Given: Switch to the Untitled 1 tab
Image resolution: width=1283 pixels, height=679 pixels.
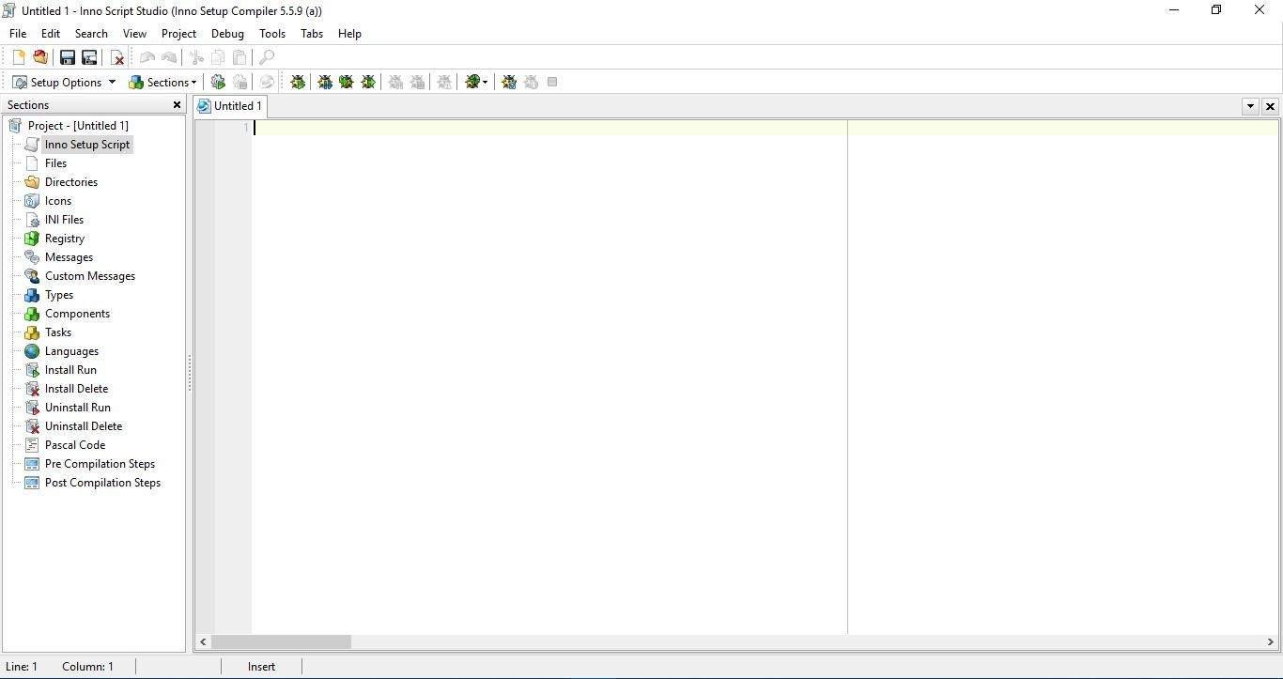Looking at the screenshot, I should click(231, 106).
